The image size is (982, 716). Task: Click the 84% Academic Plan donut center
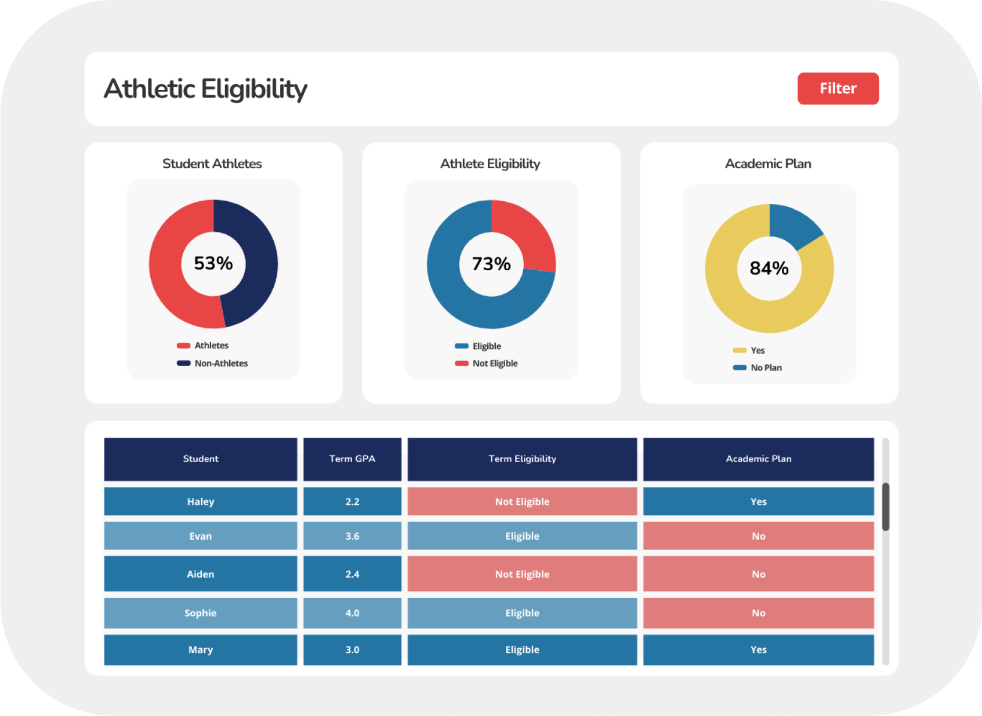point(769,268)
